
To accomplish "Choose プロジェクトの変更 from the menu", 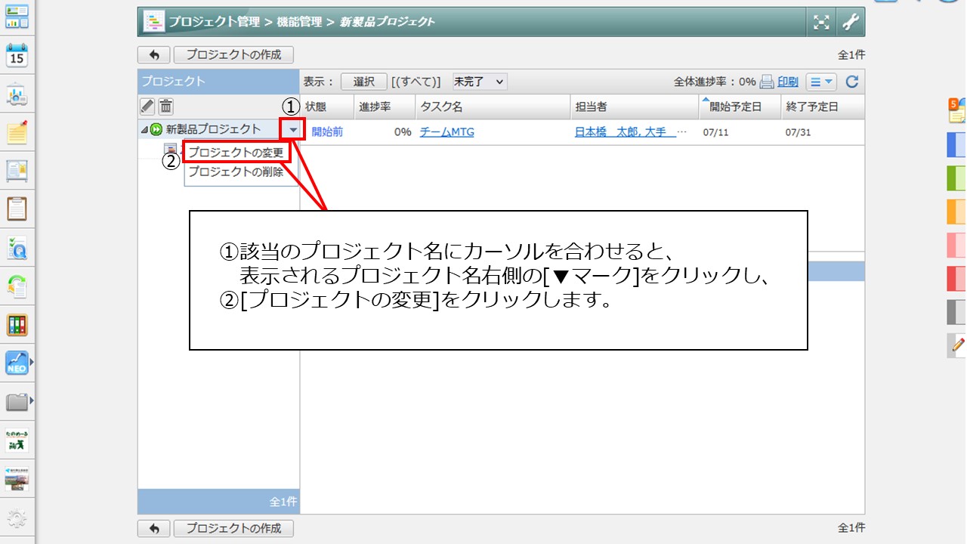I will pos(236,152).
